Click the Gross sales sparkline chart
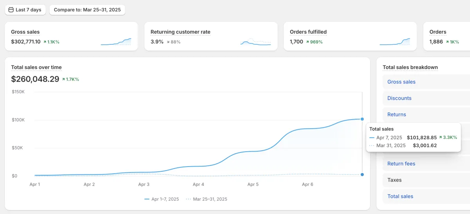The width and height of the screenshot is (470, 214). tap(116, 42)
